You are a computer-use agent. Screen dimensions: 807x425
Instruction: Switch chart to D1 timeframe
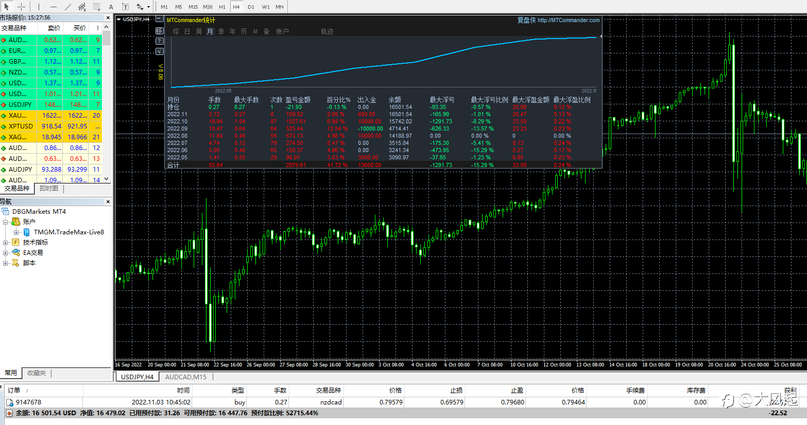click(x=251, y=7)
